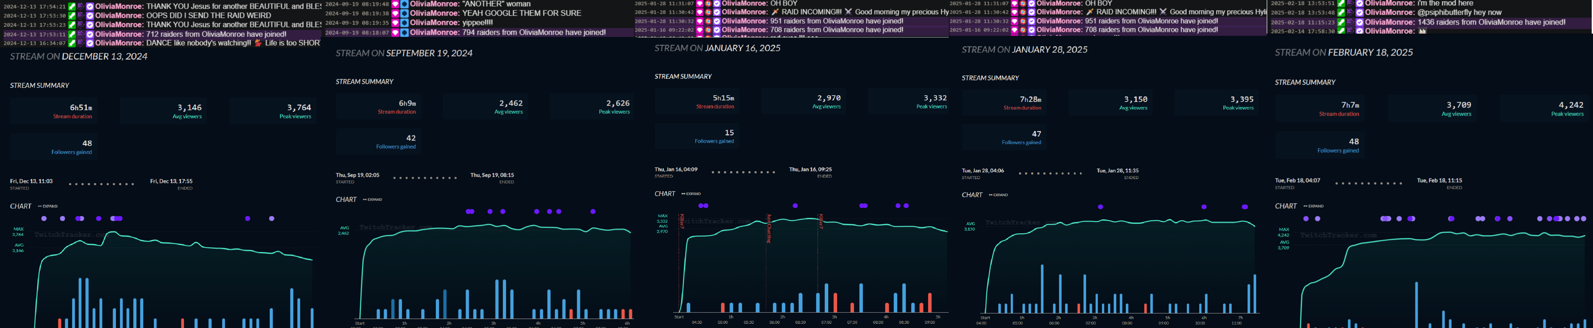The height and width of the screenshot is (328, 1593).
Task: Click moderator badge on '@psiphibutterfly hey now' message
Action: 1341,12
